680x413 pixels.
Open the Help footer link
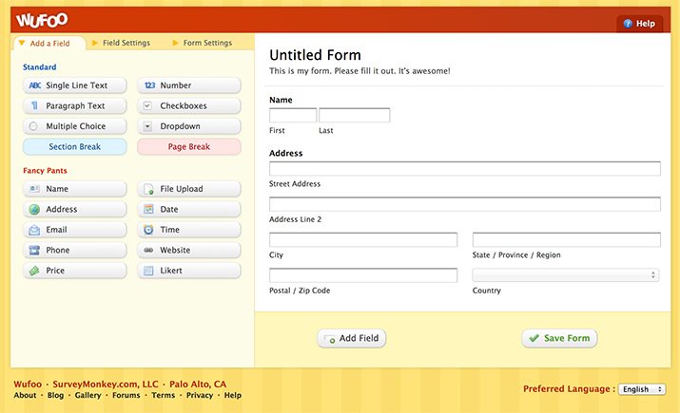click(x=233, y=395)
